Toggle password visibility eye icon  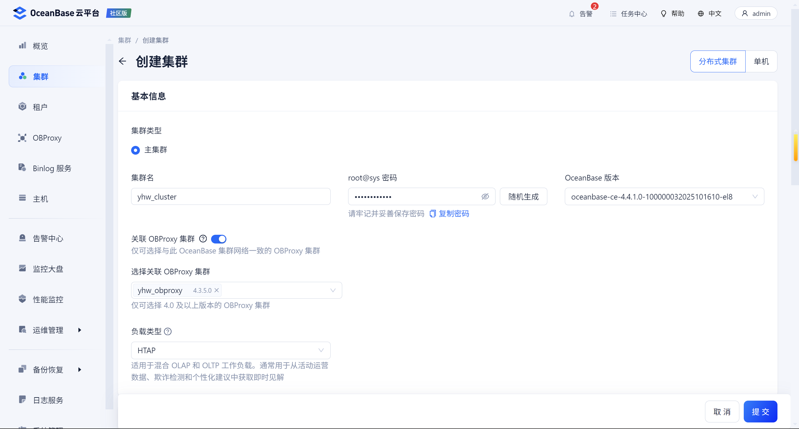[x=485, y=196]
